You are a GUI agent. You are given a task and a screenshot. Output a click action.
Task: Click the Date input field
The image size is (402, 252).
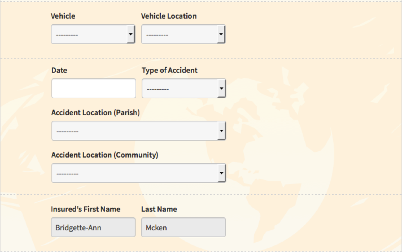click(x=94, y=88)
